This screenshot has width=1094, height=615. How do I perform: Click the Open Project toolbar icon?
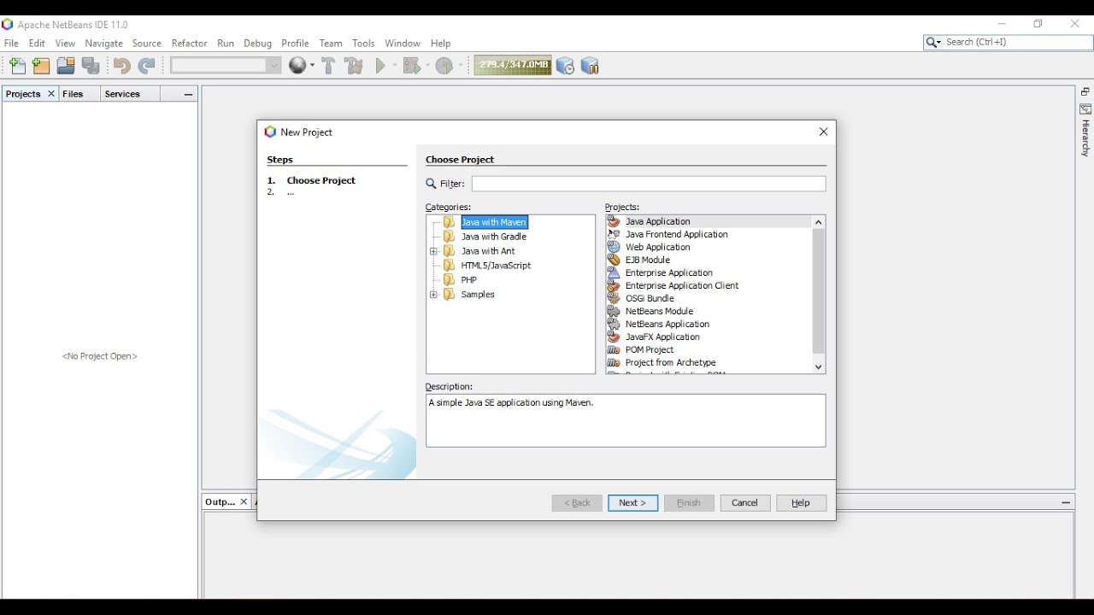pos(66,66)
